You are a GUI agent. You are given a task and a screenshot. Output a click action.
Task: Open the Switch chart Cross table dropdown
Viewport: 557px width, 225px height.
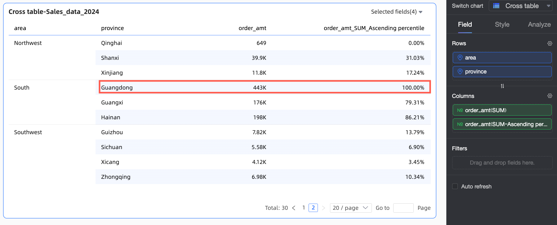521,6
